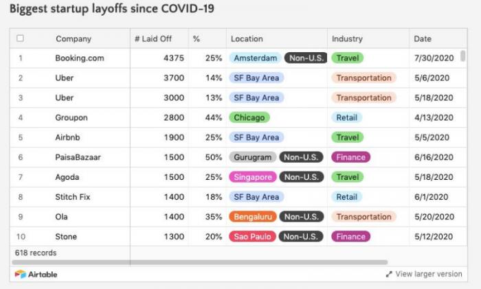481x289 pixels.
Task: Open the View larger version link
Action: click(429, 274)
